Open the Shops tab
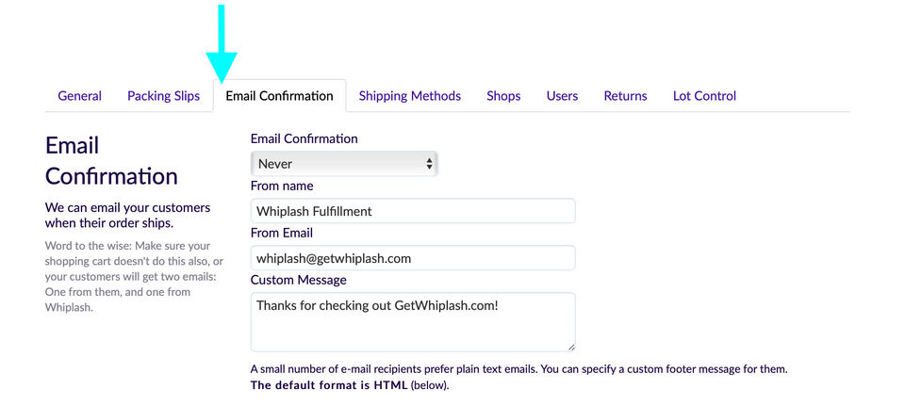 (503, 96)
